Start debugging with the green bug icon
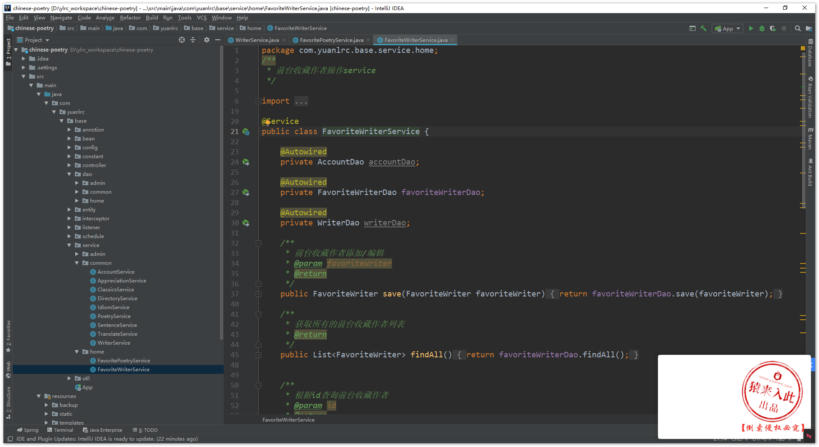This screenshot has height=447, width=819. (x=762, y=28)
